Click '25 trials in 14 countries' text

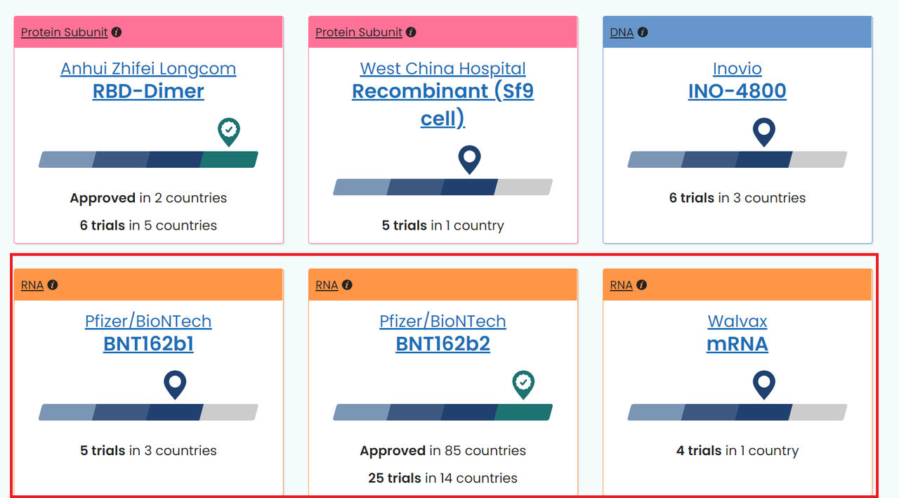442,478
